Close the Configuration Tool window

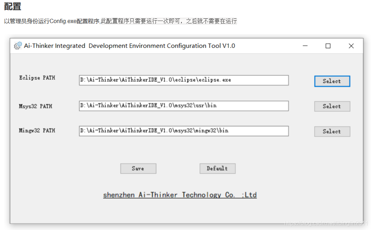351,46
